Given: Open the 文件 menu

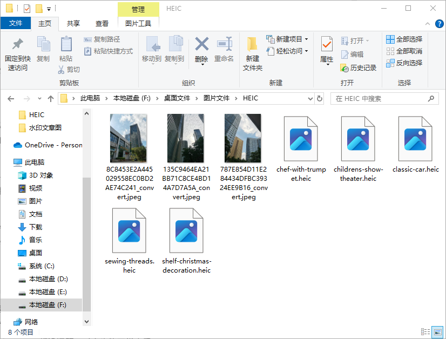Looking at the screenshot, I should [x=17, y=24].
